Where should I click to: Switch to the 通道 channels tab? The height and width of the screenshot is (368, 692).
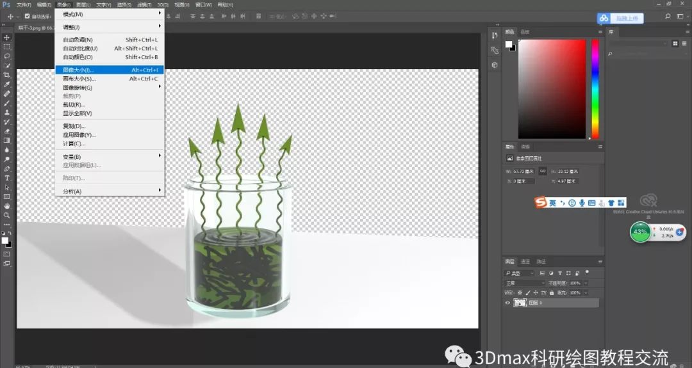(525, 261)
